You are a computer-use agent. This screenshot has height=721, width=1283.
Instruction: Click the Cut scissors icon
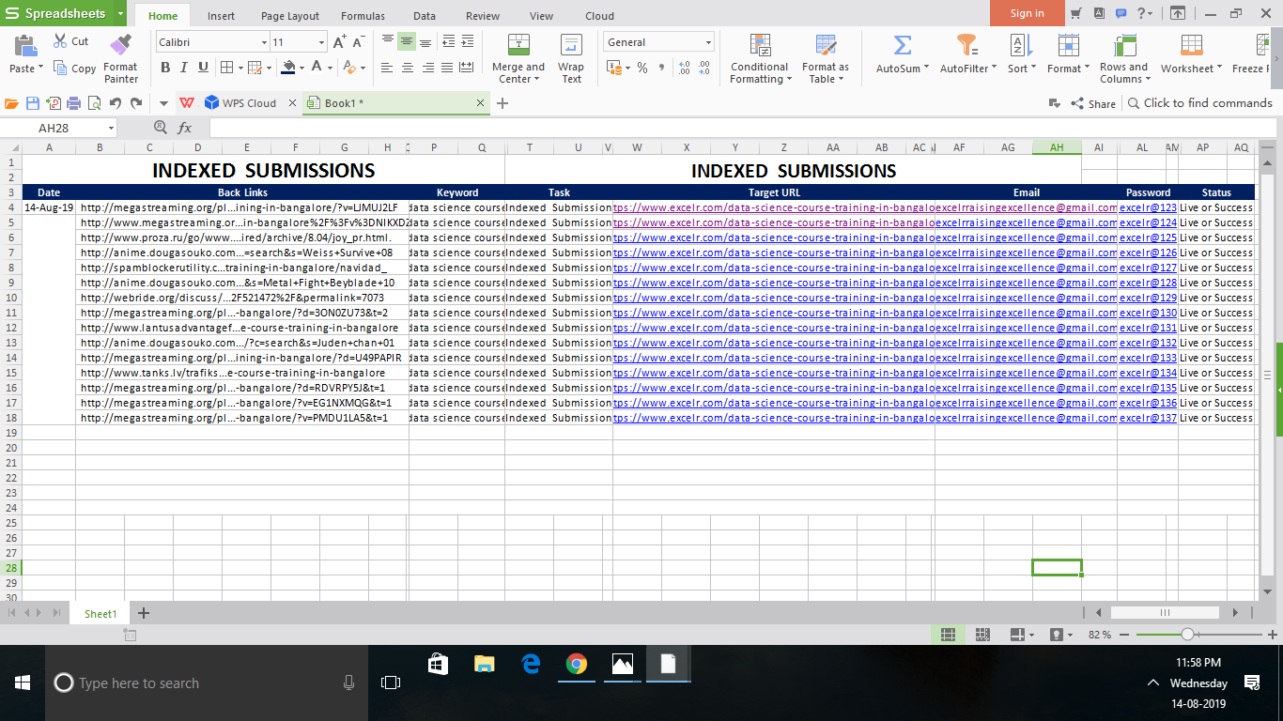click(x=60, y=41)
